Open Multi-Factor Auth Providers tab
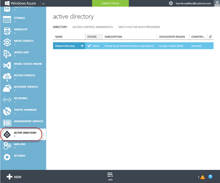Image resolution: width=220 pixels, height=183 pixels. [139, 27]
